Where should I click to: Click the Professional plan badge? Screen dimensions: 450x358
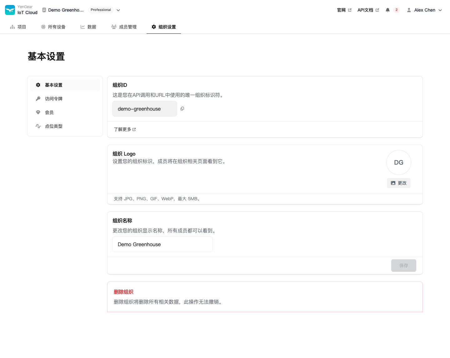[101, 10]
